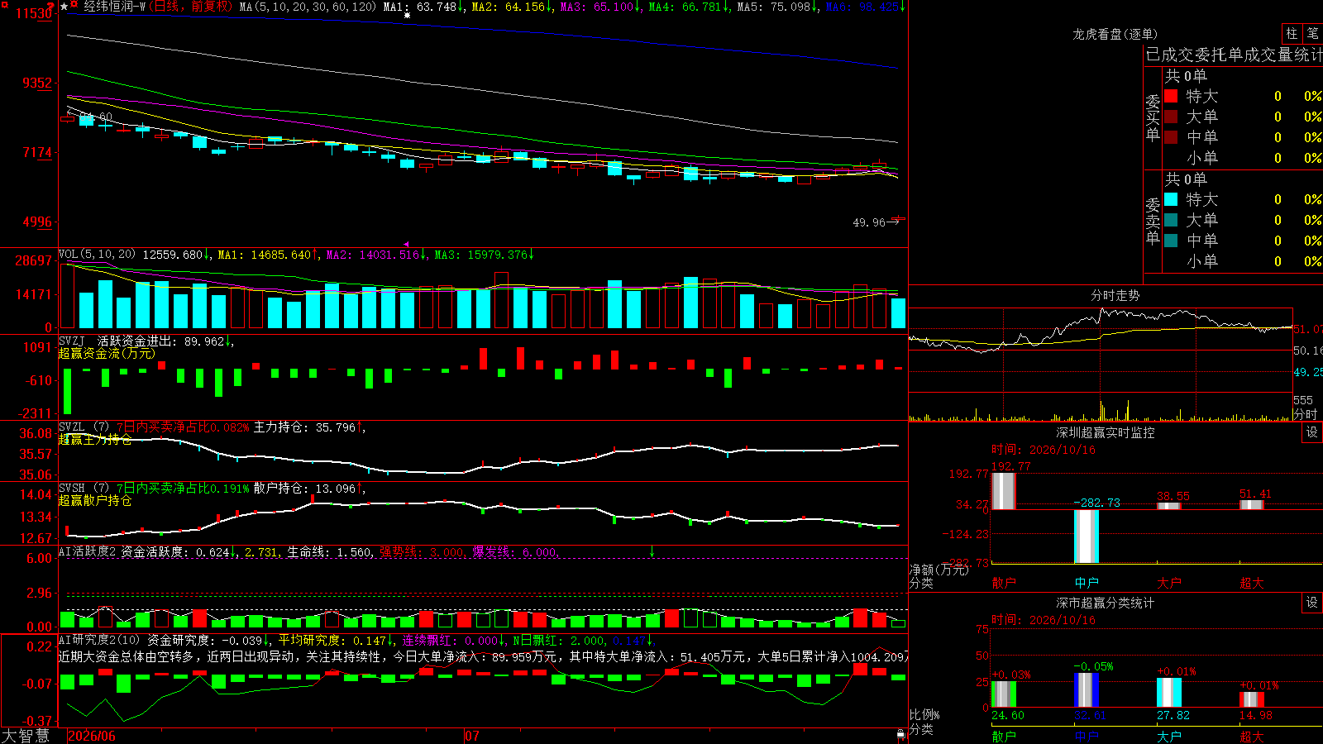Click the magenta triangle marker above VOL panel
The image size is (1323, 744).
[x=406, y=244]
